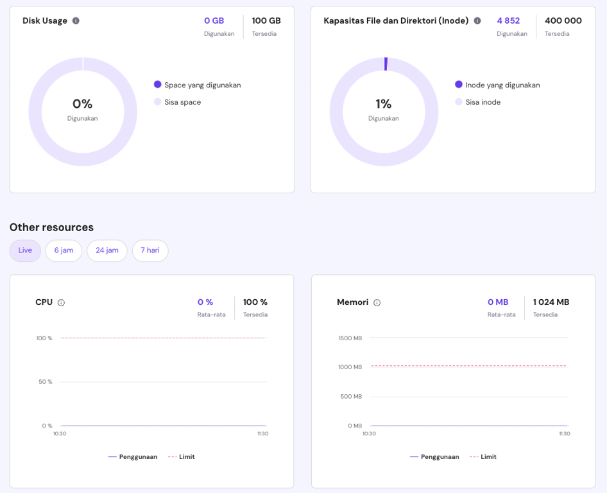Click the purple segment on inode donut
The height and width of the screenshot is (493, 607).
pyautogui.click(x=385, y=62)
